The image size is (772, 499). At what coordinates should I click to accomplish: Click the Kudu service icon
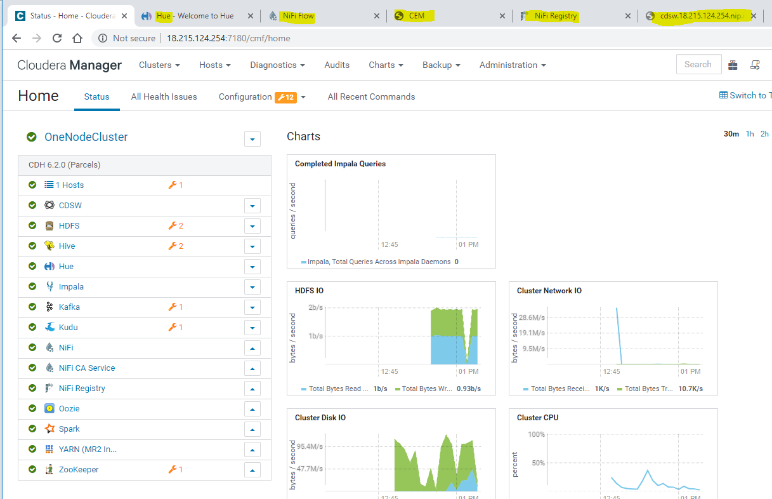click(x=49, y=327)
